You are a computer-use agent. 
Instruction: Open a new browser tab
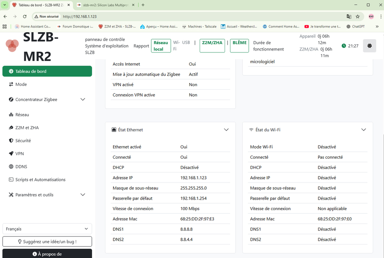click(143, 5)
